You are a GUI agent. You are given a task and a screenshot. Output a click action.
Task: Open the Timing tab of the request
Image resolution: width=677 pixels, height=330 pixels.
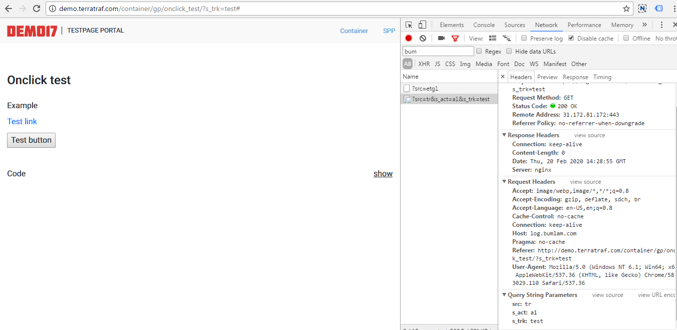point(602,77)
